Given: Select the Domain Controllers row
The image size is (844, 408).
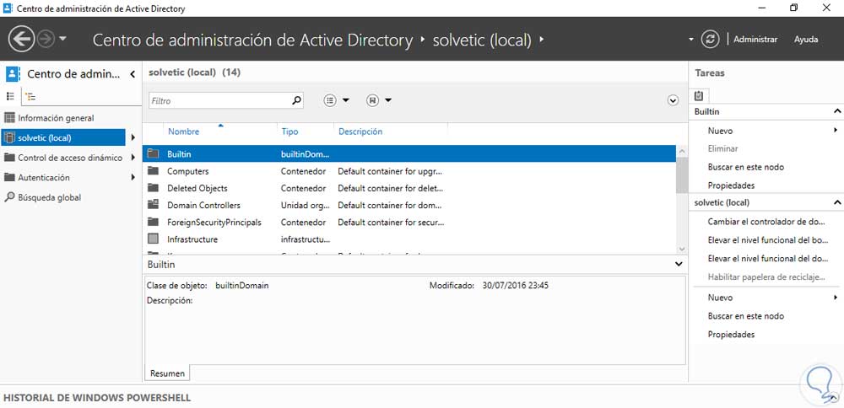Looking at the screenshot, I should pos(409,206).
